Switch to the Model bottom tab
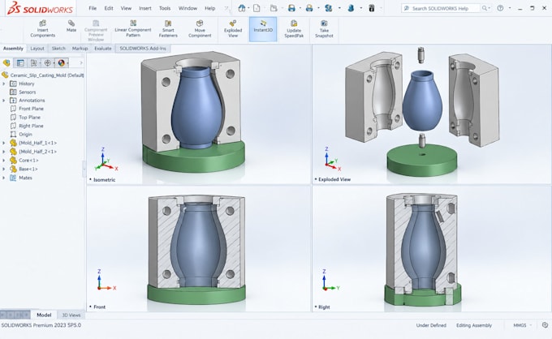552x339 pixels. click(x=44, y=315)
